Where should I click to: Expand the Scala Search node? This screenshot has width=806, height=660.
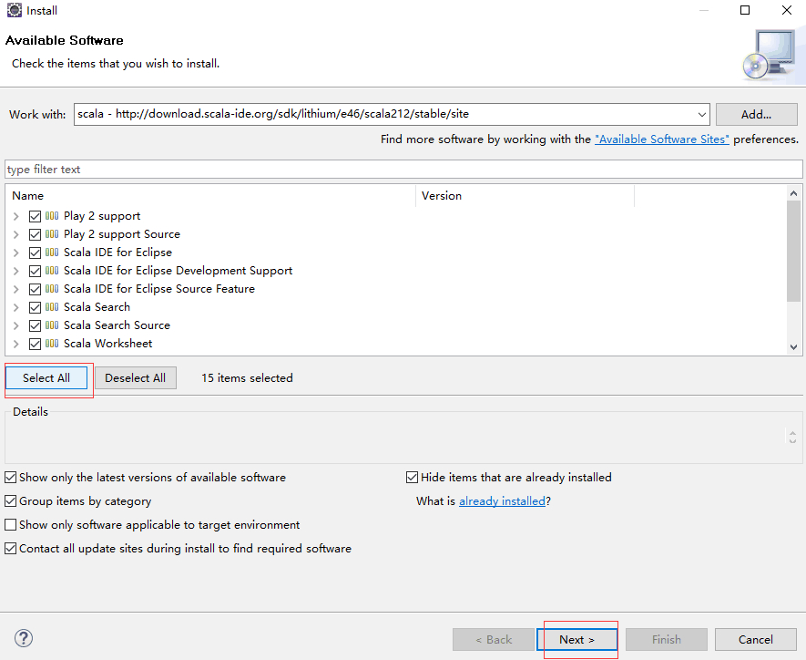click(15, 307)
